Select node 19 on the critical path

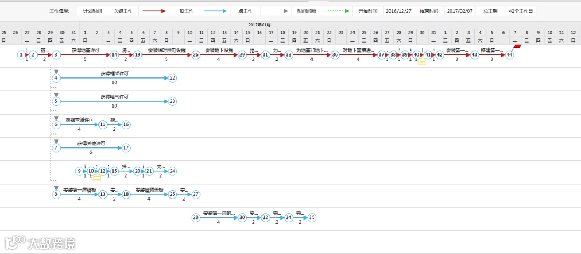(x=138, y=55)
